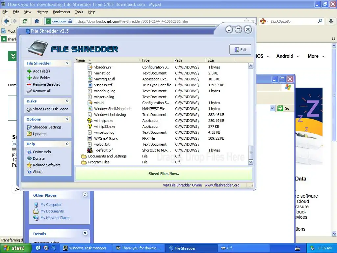
Task: Collapse the Other Places panel in Explorer
Action: 85,195
